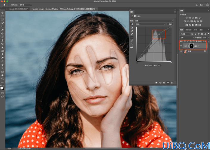Select the Zoom tool
Viewport: 210px width, 150px height.
tap(2, 79)
